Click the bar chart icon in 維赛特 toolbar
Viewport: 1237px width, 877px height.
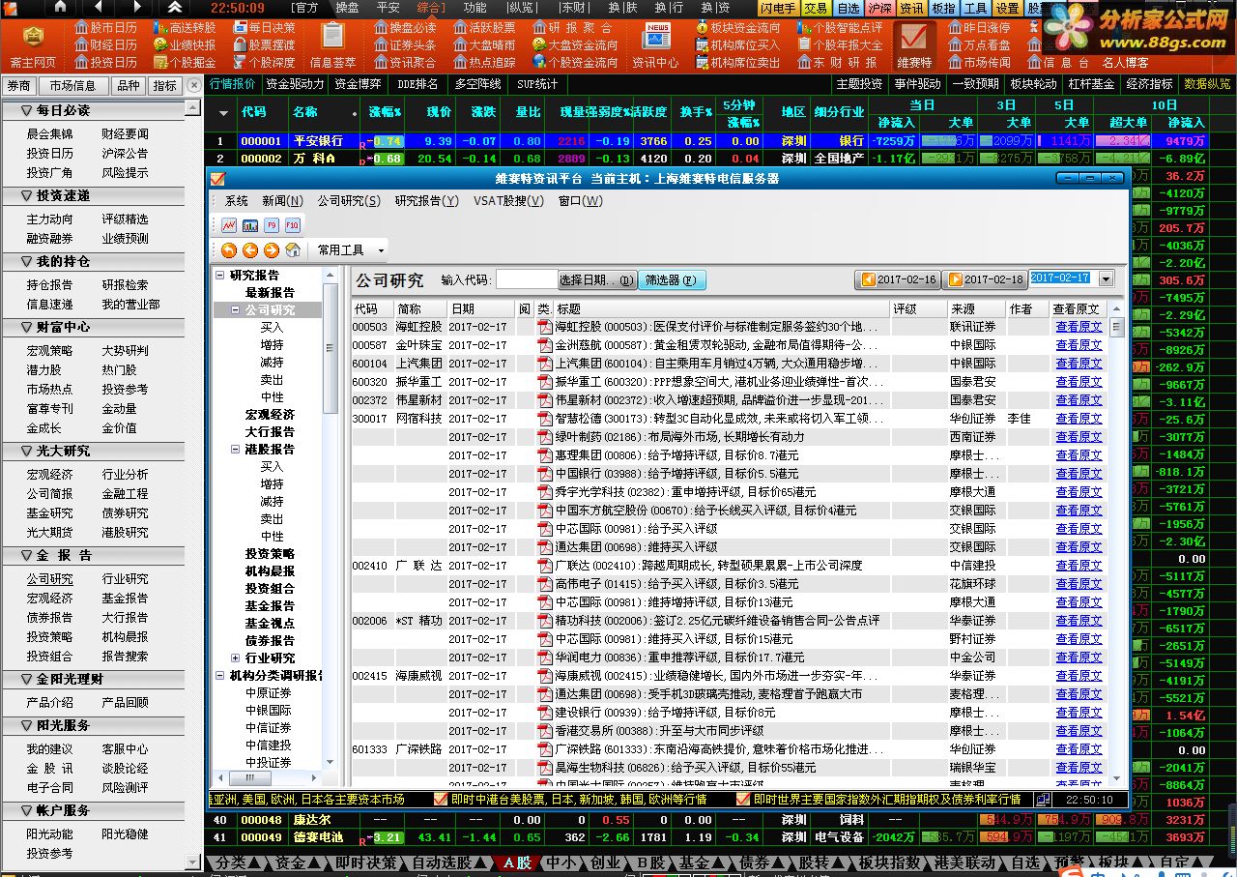(x=250, y=225)
